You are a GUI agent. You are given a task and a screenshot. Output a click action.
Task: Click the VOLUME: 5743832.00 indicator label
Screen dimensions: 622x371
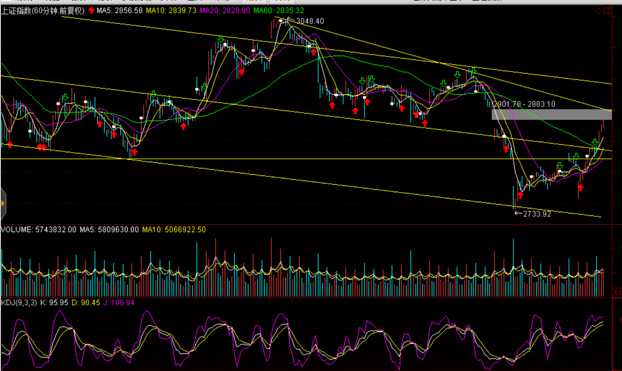tap(39, 230)
